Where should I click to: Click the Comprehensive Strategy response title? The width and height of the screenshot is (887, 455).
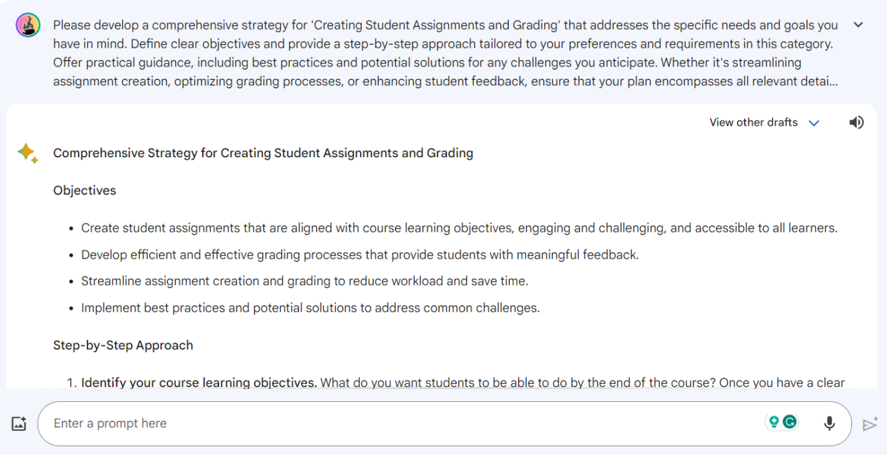[263, 153]
